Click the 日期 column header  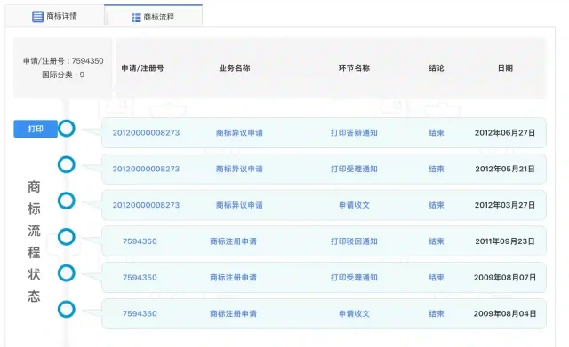pos(505,68)
